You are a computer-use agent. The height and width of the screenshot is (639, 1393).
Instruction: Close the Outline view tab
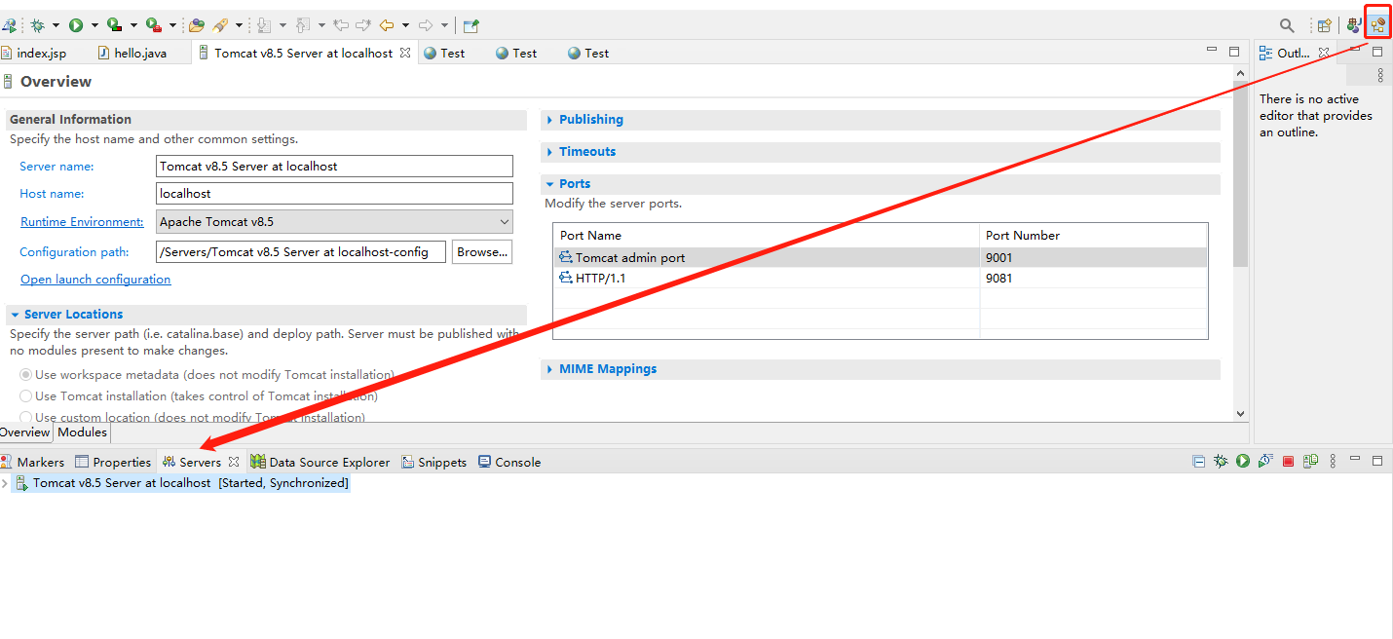[x=1324, y=53]
